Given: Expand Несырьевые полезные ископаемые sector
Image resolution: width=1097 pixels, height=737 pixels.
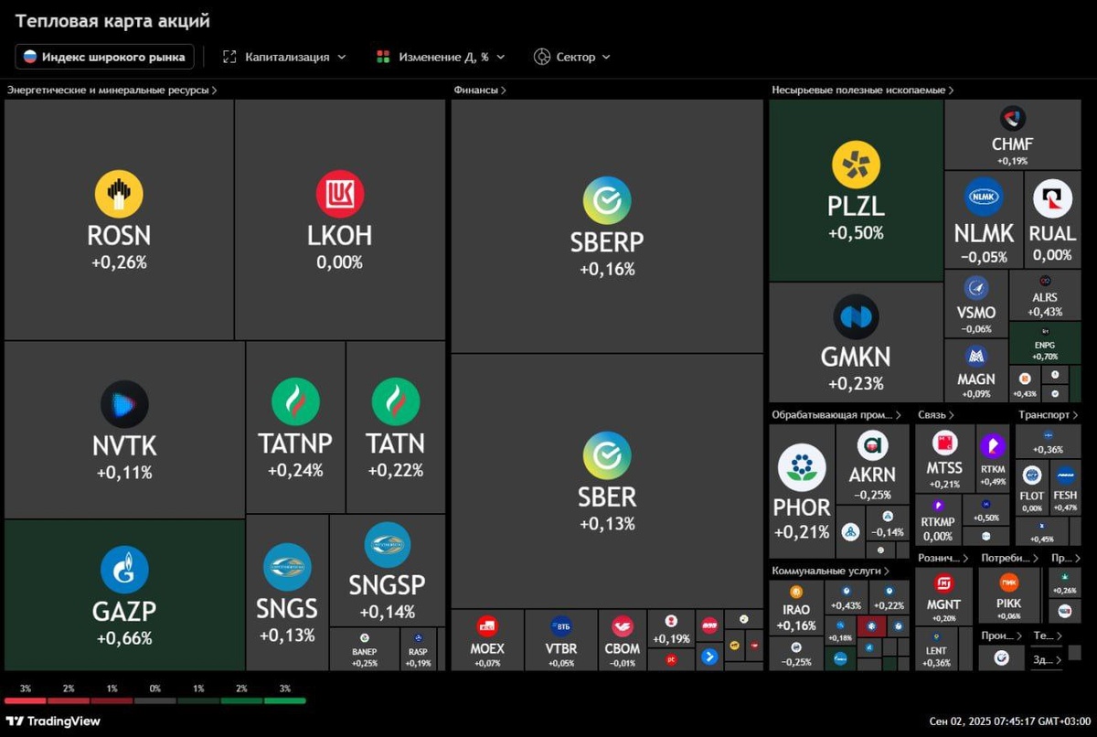Looking at the screenshot, I should point(863,90).
